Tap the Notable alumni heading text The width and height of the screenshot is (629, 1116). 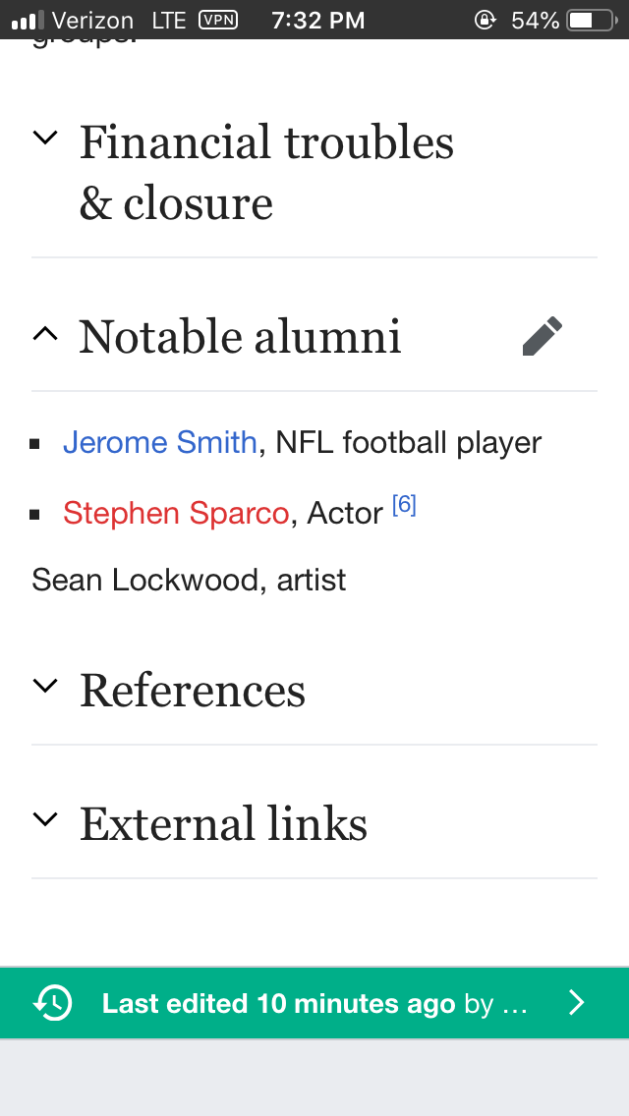tap(240, 337)
